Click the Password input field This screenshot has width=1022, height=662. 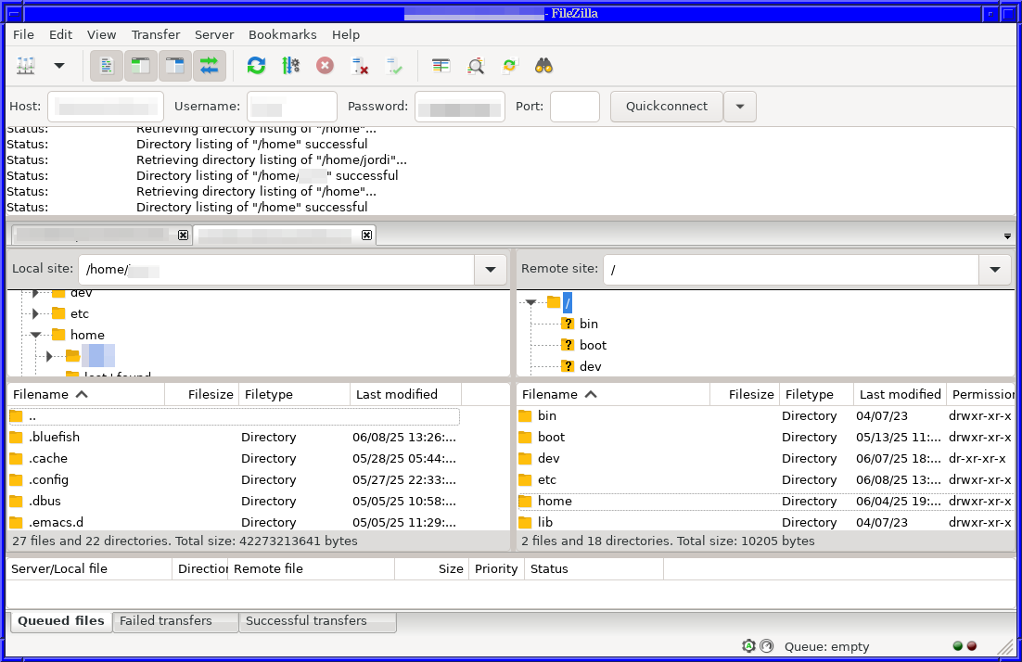click(x=460, y=107)
